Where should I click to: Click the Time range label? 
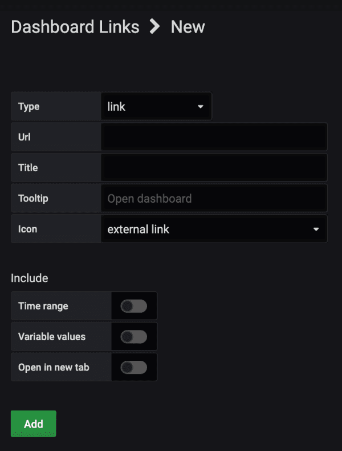[x=43, y=306]
